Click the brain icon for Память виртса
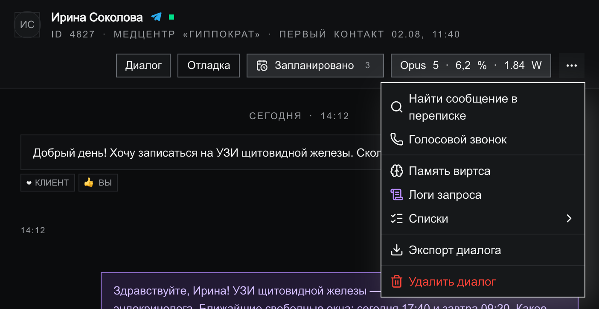 coord(397,171)
